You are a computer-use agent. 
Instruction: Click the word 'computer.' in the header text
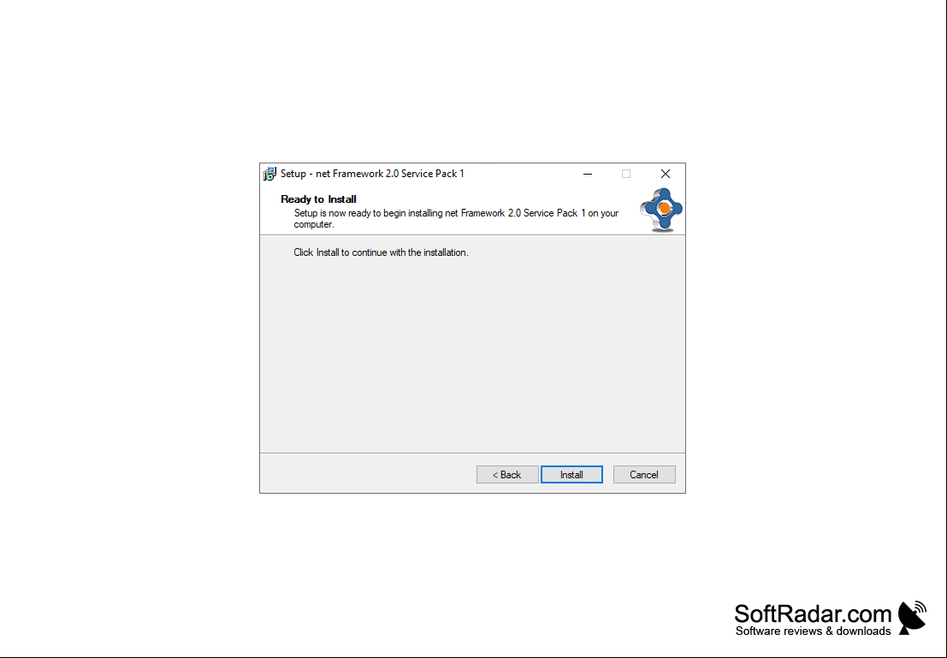(313, 225)
